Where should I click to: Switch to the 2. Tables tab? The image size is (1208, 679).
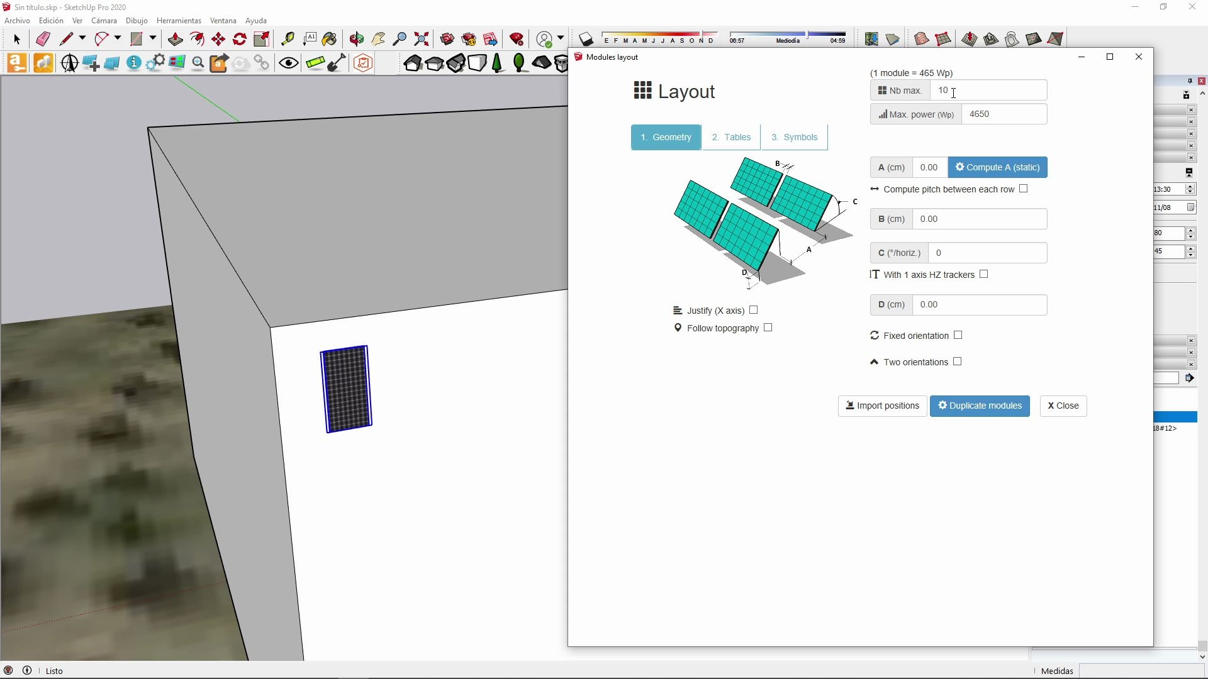click(x=731, y=137)
